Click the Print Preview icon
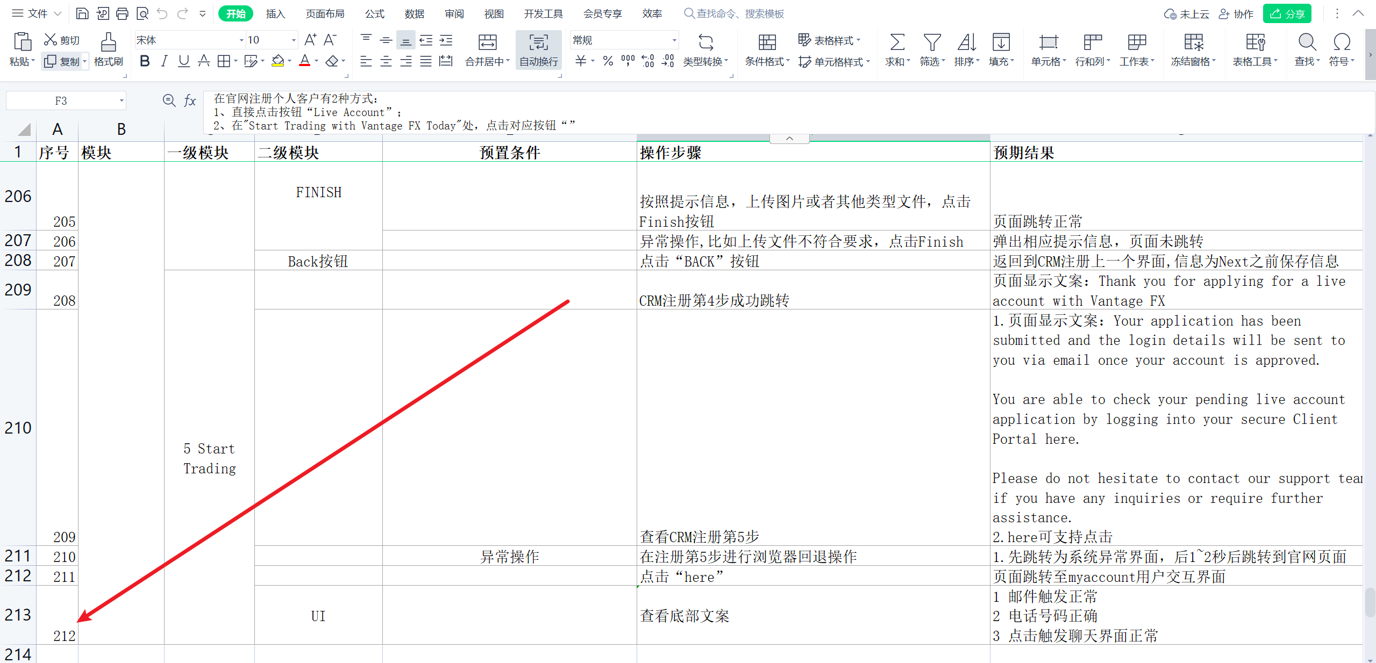Image resolution: width=1376 pixels, height=663 pixels. tap(142, 13)
